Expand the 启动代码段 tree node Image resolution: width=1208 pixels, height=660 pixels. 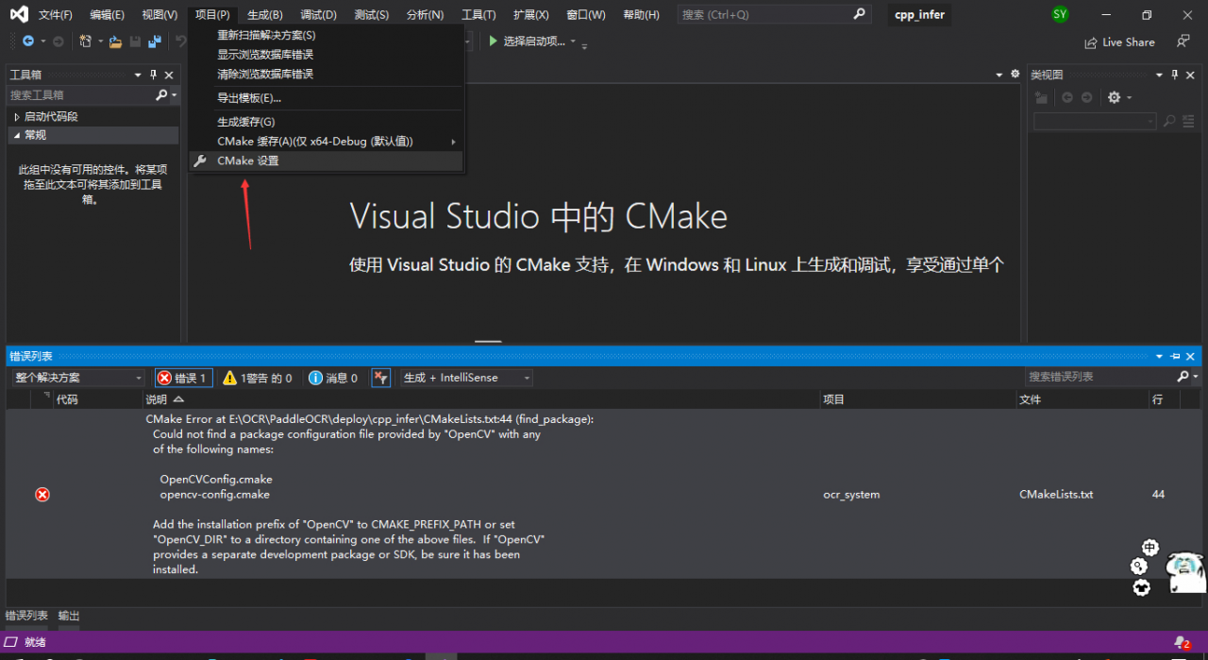(x=17, y=116)
